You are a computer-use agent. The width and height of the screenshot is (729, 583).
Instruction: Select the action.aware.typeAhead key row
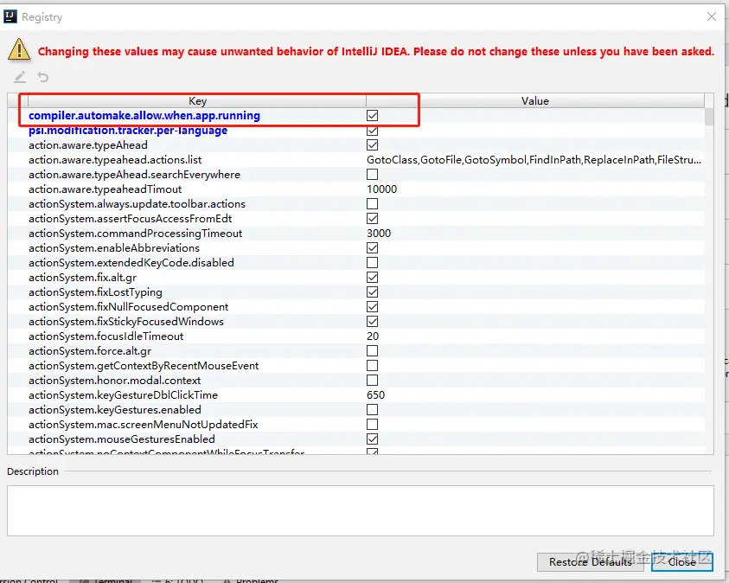click(x=88, y=145)
